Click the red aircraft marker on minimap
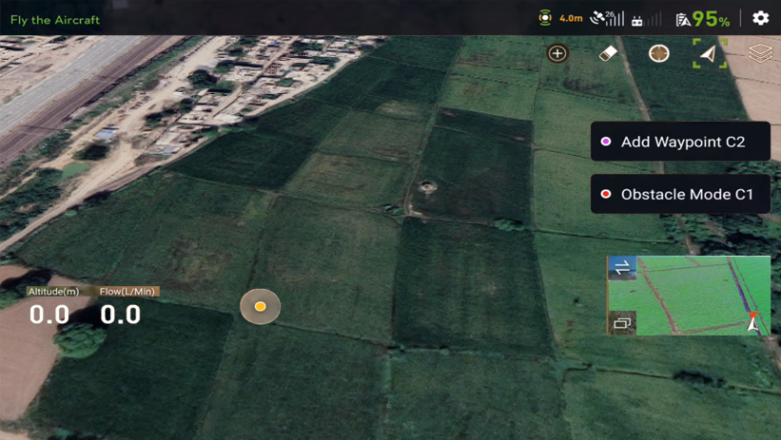781x440 pixels. coord(753,321)
